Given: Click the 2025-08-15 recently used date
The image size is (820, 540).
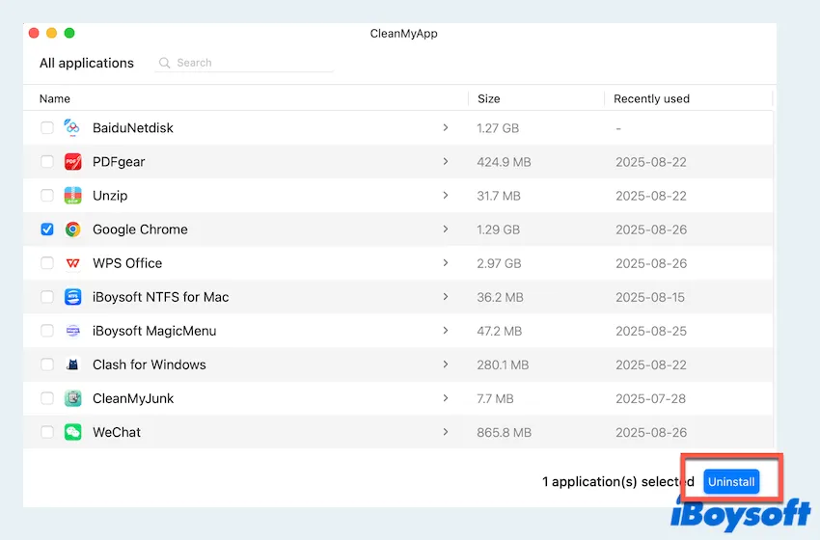Looking at the screenshot, I should pos(650,297).
